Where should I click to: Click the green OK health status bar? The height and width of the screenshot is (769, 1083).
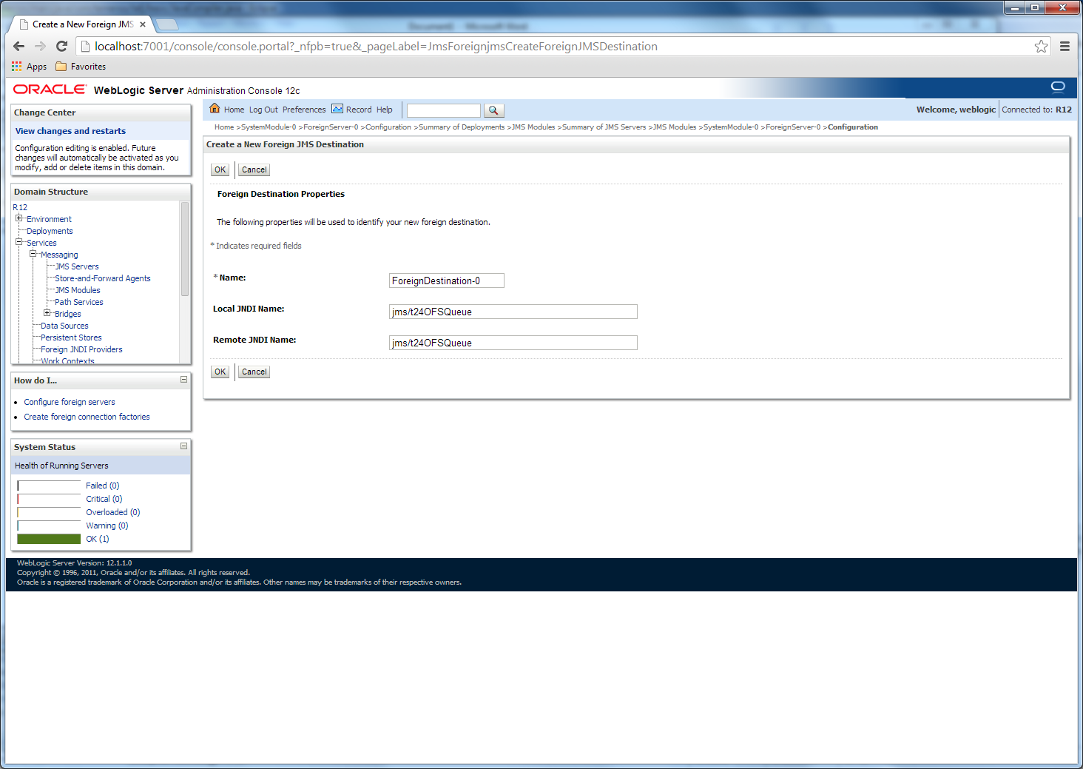49,539
